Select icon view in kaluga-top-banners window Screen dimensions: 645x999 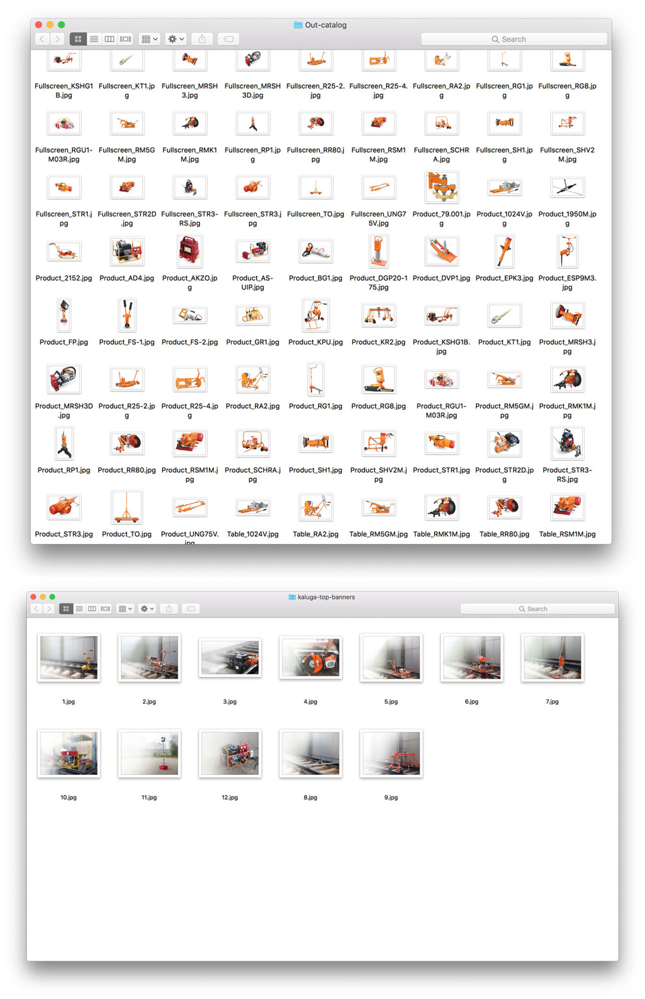click(65, 608)
